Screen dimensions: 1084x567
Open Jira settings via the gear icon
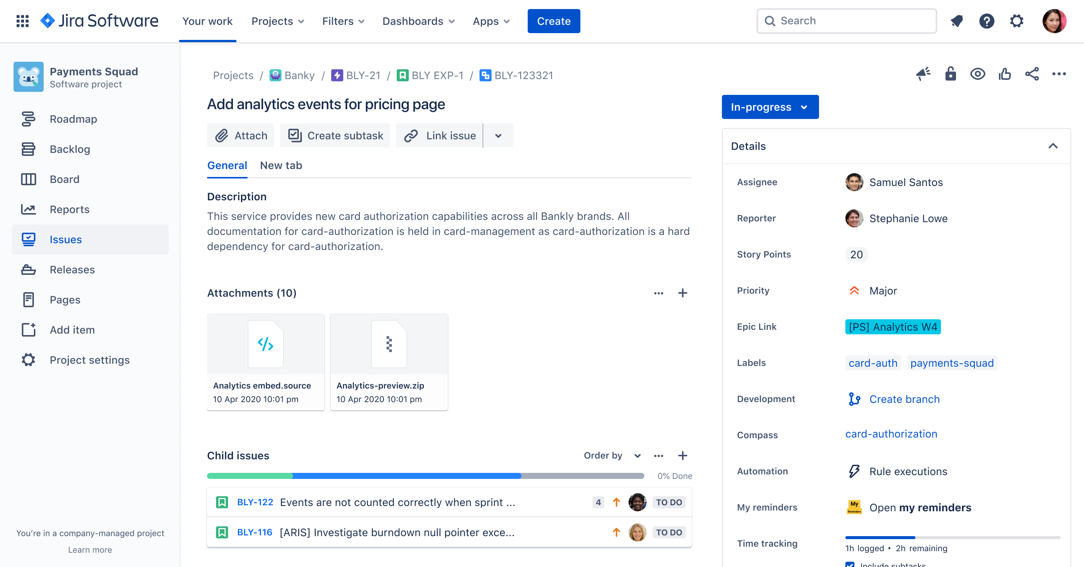1017,21
